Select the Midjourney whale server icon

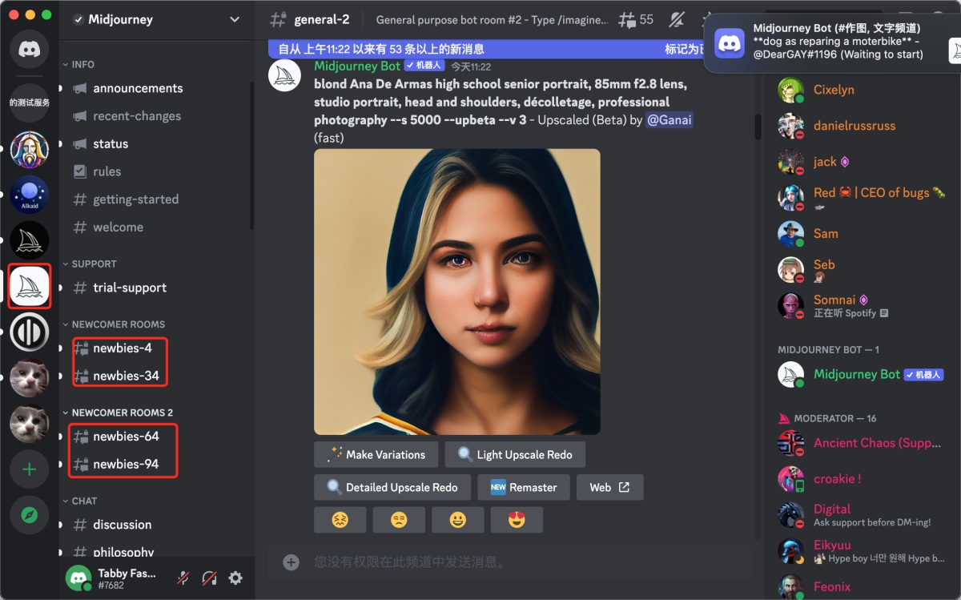pyautogui.click(x=29, y=284)
